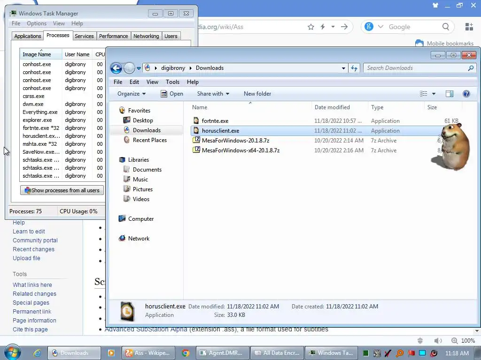Click zoom 100% control in status bar

pyautogui.click(x=463, y=340)
